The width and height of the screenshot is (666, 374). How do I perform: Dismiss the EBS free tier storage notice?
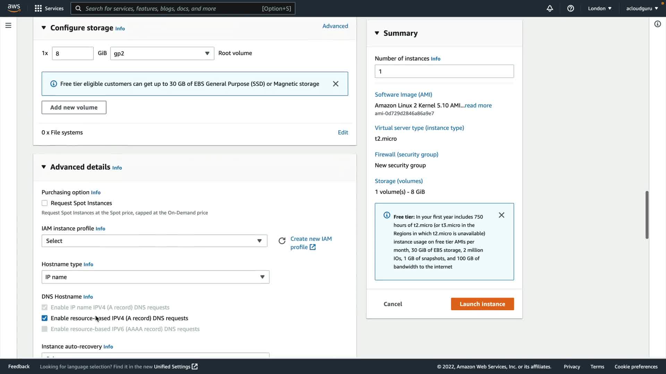point(335,84)
